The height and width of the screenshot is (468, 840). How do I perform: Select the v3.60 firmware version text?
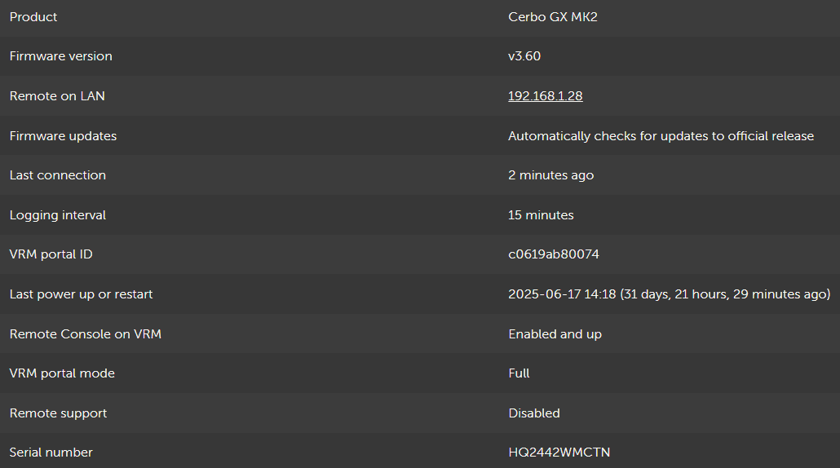coord(524,56)
